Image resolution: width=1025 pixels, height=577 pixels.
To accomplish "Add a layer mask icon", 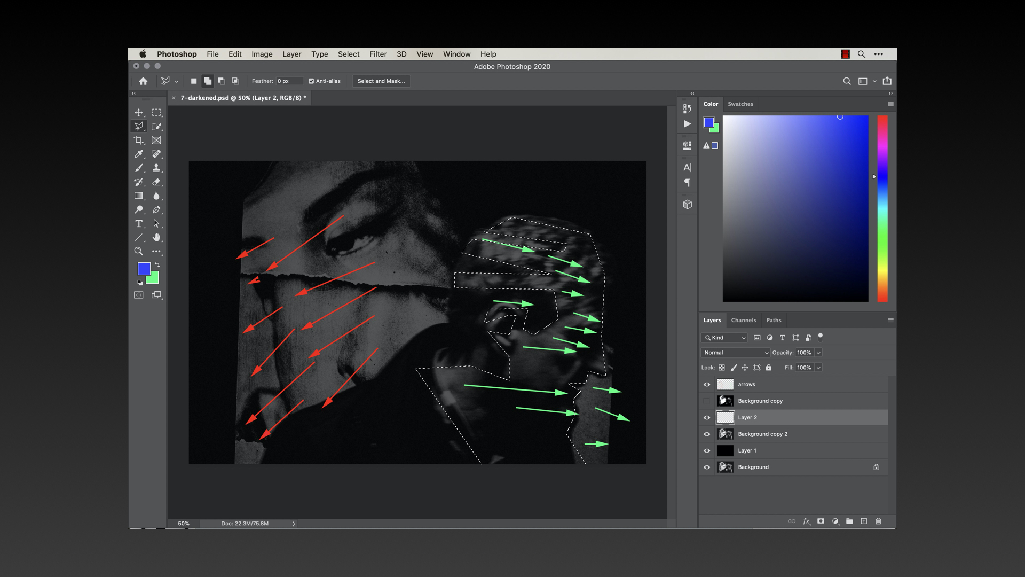I will pos(821,521).
